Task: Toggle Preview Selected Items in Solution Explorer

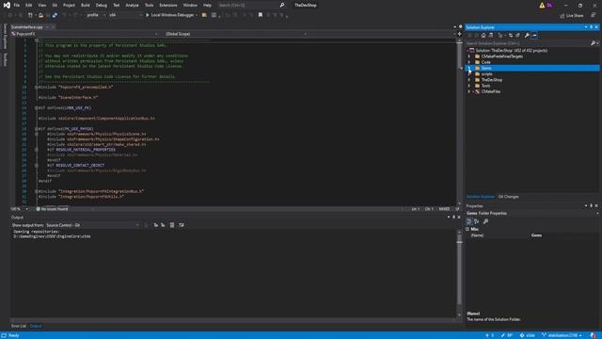Action: click(x=534, y=36)
